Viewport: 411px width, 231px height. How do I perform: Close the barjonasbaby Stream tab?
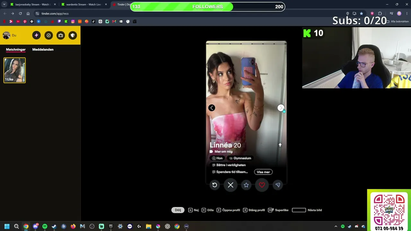pyautogui.click(x=55, y=4)
